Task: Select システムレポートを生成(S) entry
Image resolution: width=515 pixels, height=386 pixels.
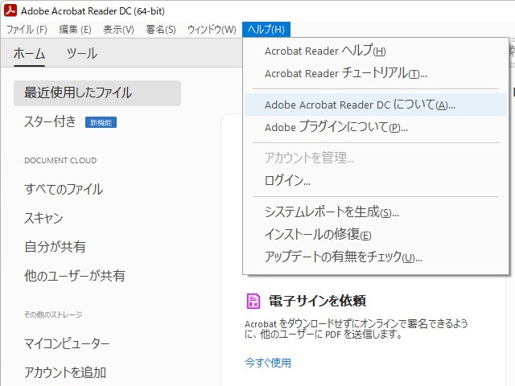Action: tap(376, 212)
